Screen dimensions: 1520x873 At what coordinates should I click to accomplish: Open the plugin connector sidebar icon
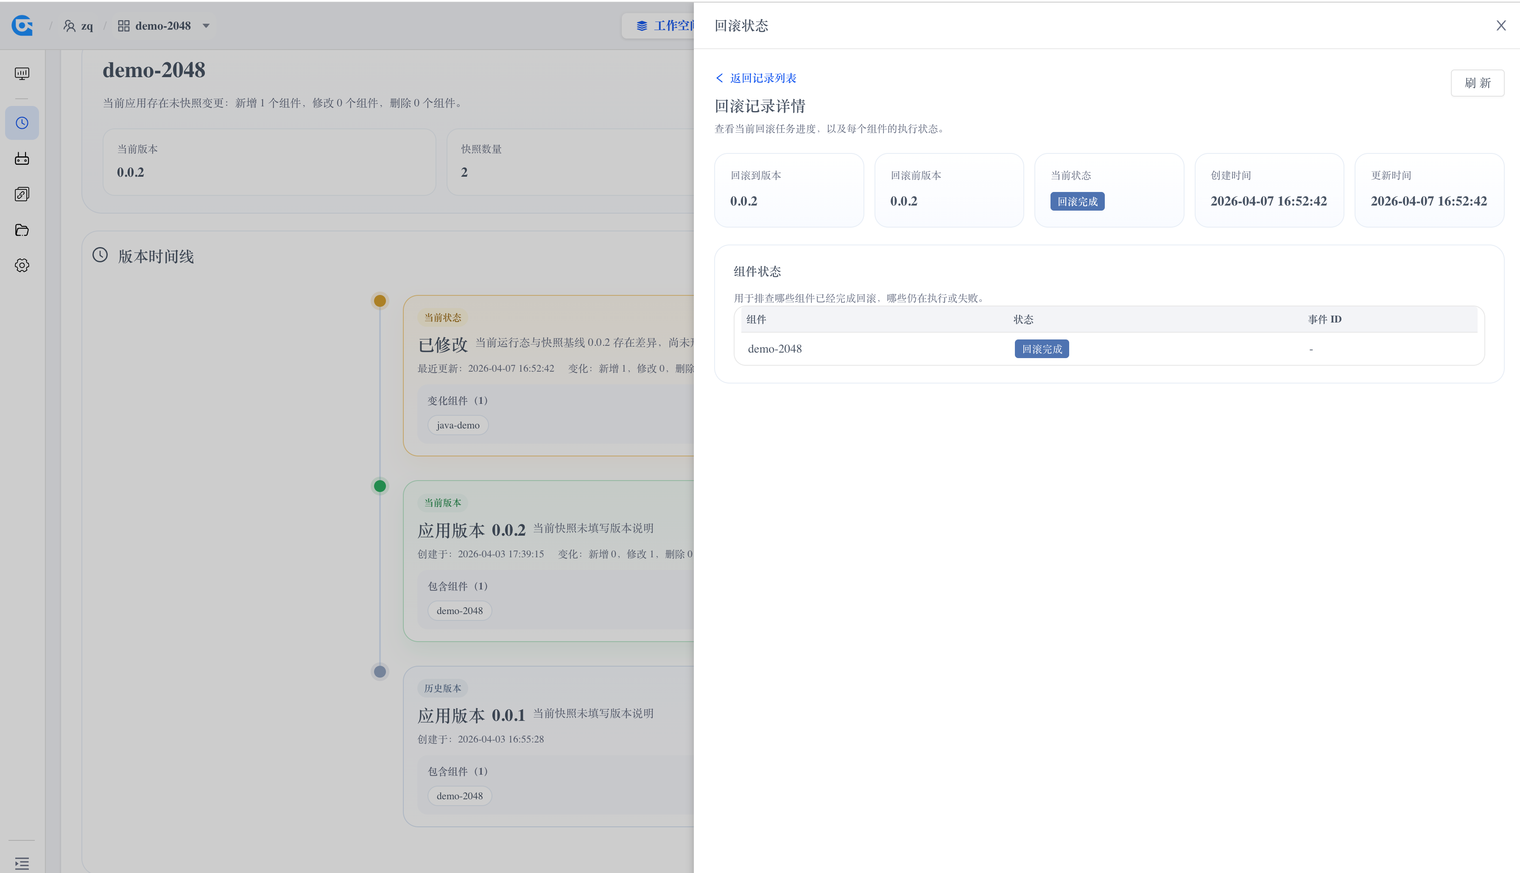click(x=22, y=158)
